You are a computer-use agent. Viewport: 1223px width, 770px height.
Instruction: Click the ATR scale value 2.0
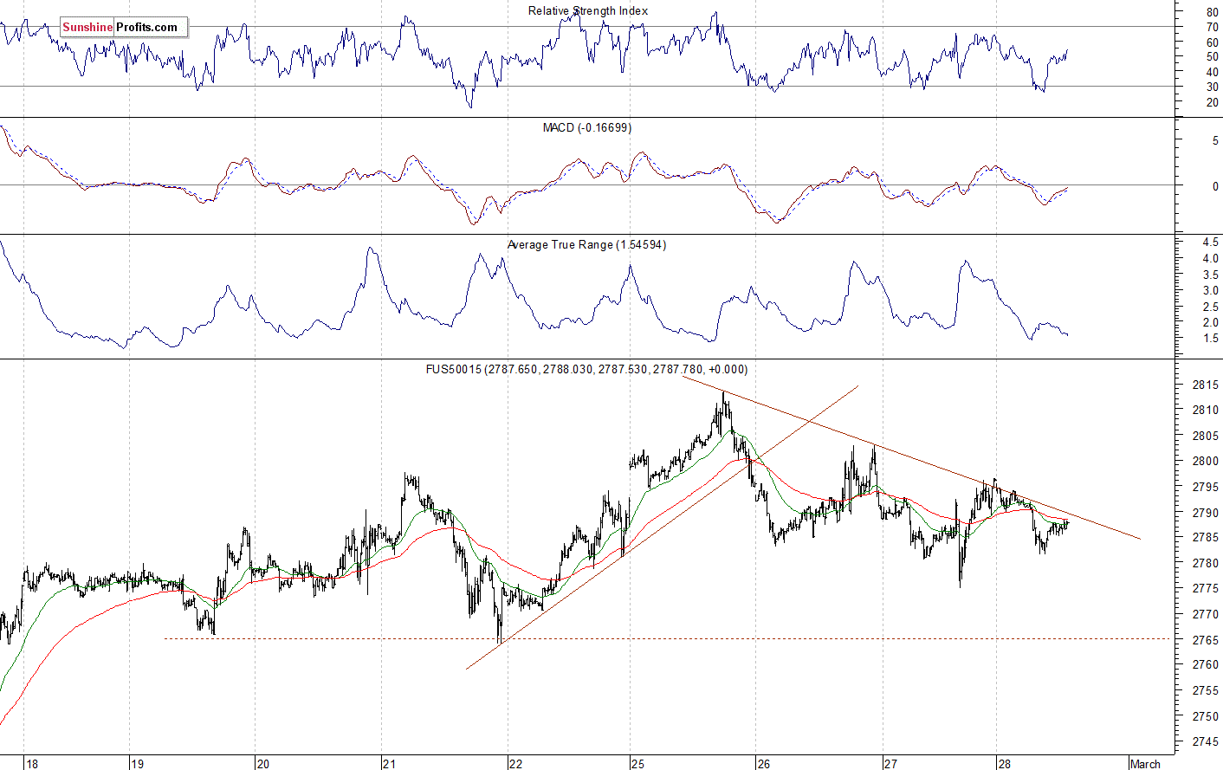[1210, 322]
